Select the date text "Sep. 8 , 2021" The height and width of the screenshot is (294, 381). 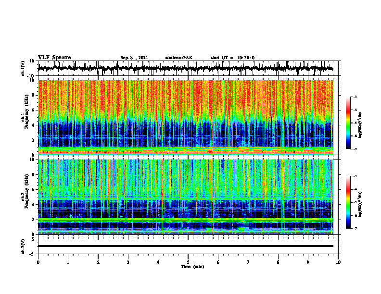(134, 58)
